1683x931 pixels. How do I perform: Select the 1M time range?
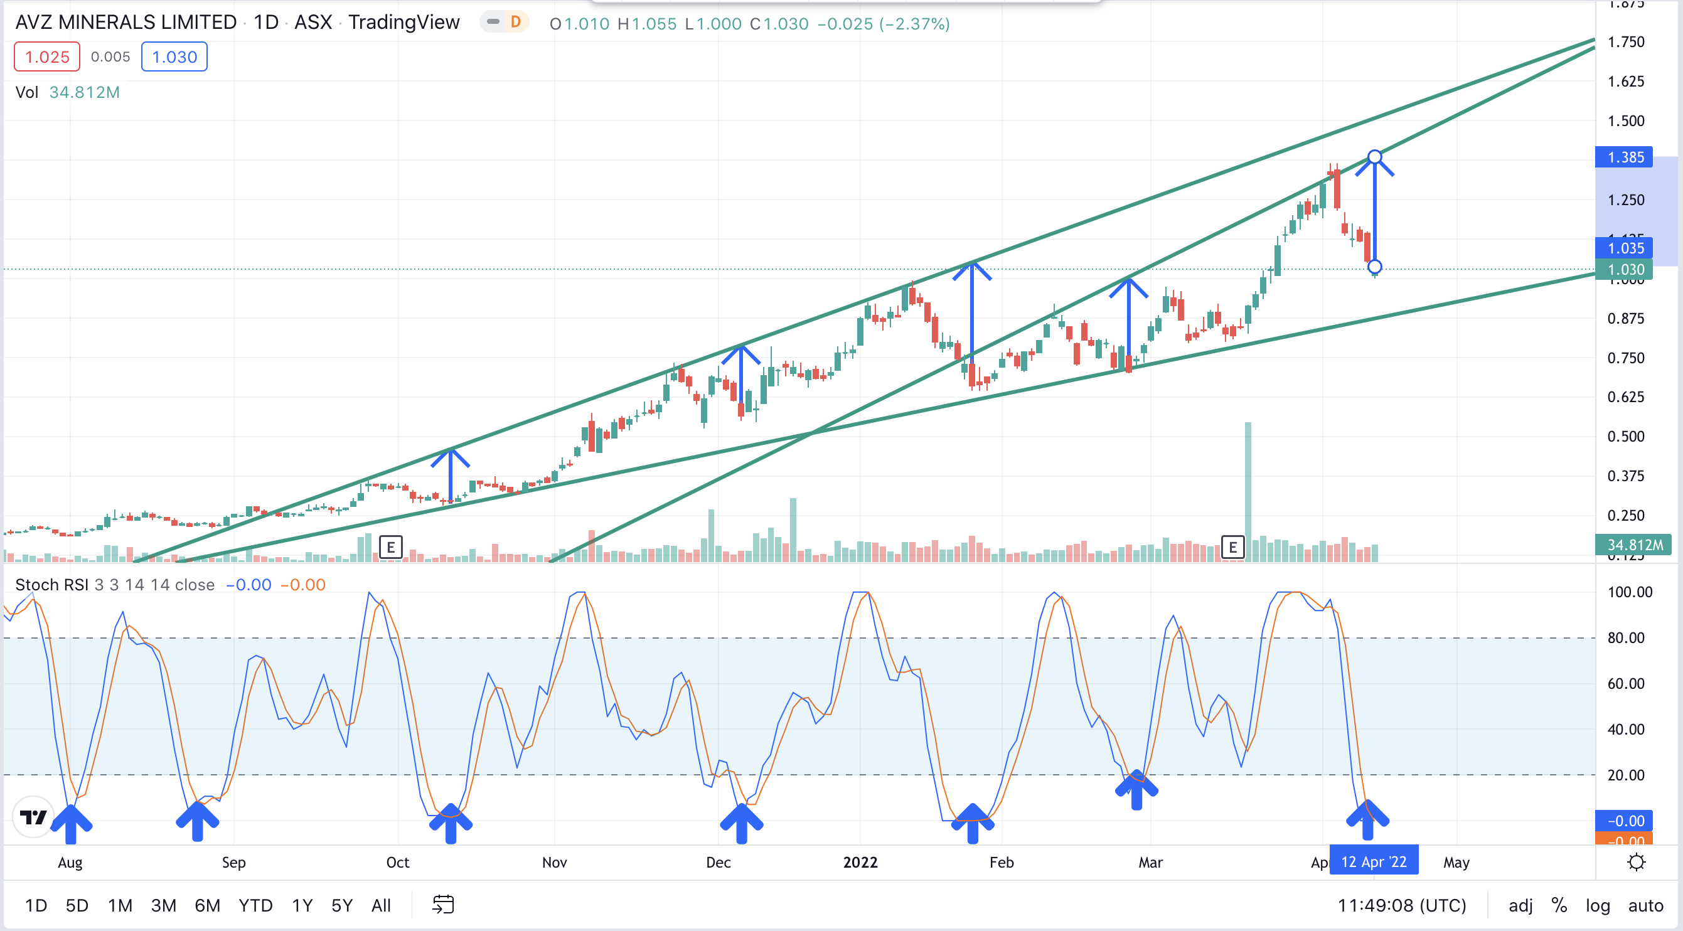click(x=120, y=905)
